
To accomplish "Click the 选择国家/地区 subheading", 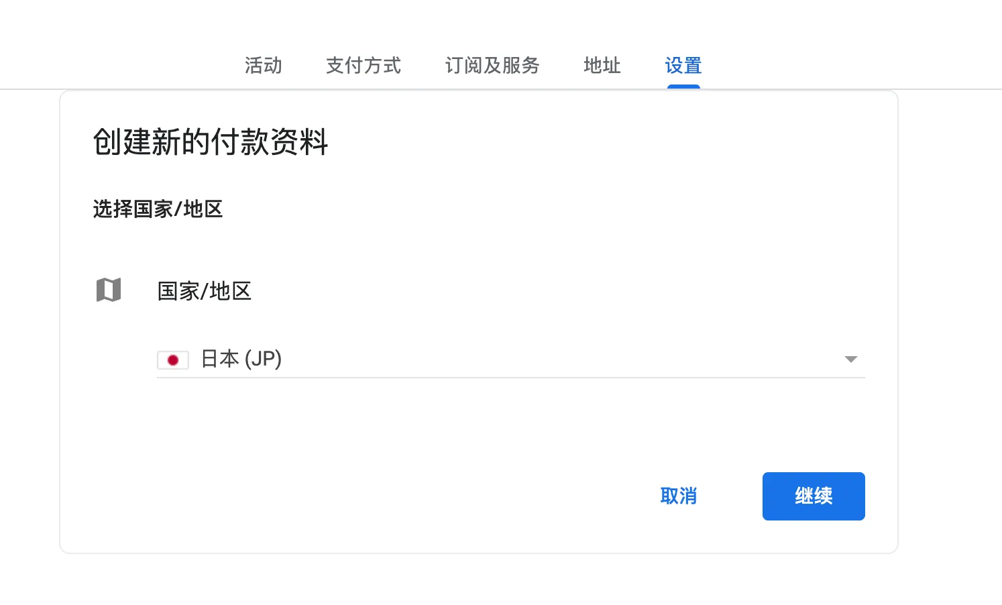I will point(158,209).
